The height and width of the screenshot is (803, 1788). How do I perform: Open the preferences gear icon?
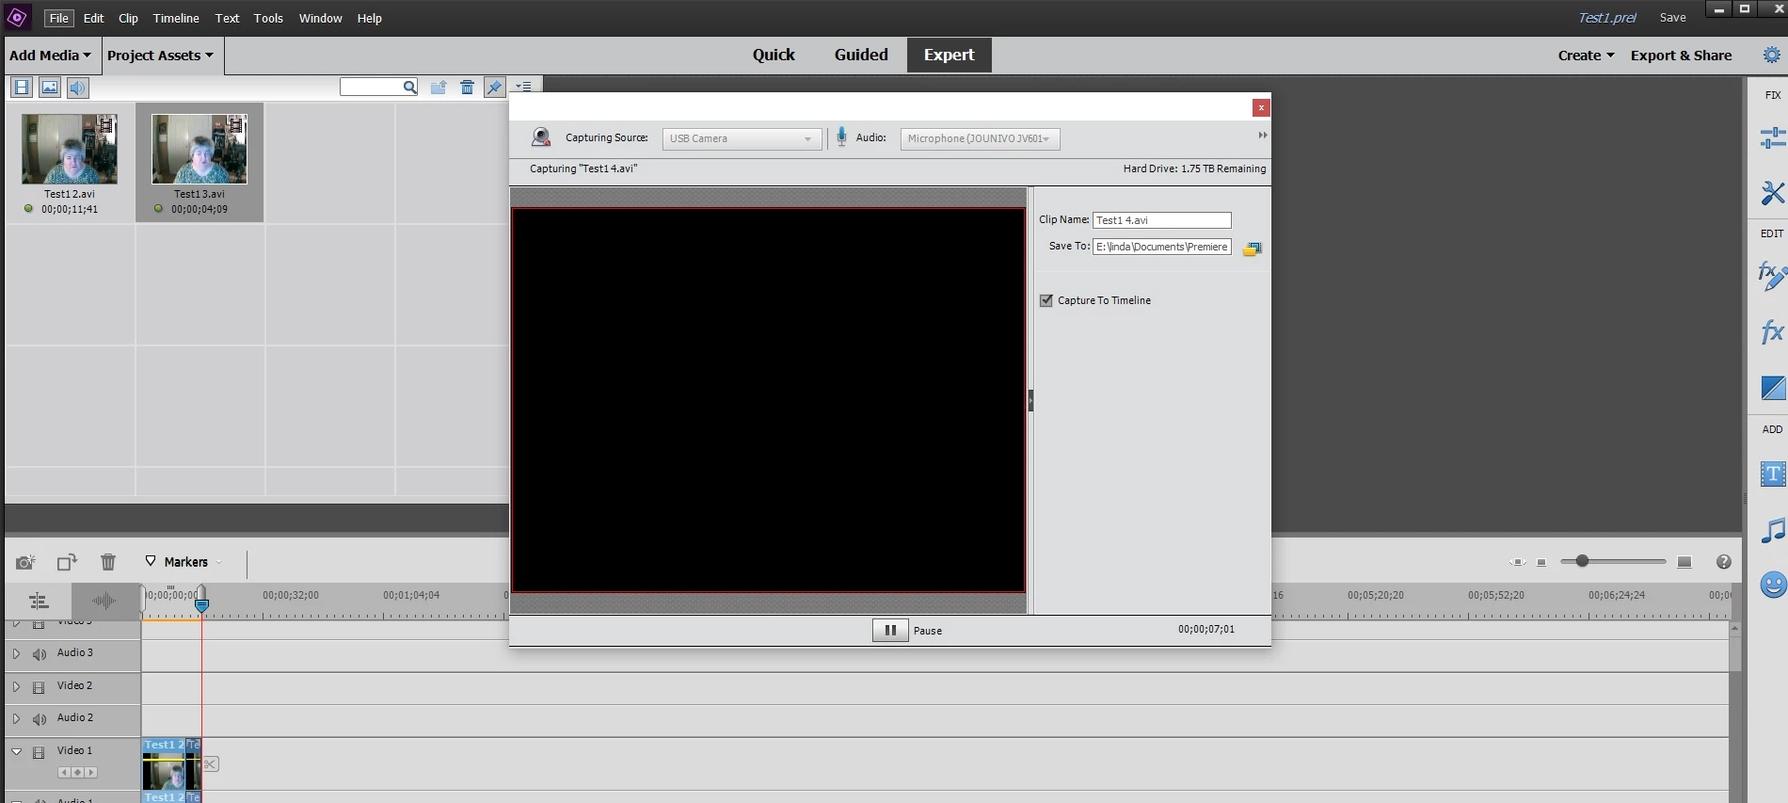1771,56
